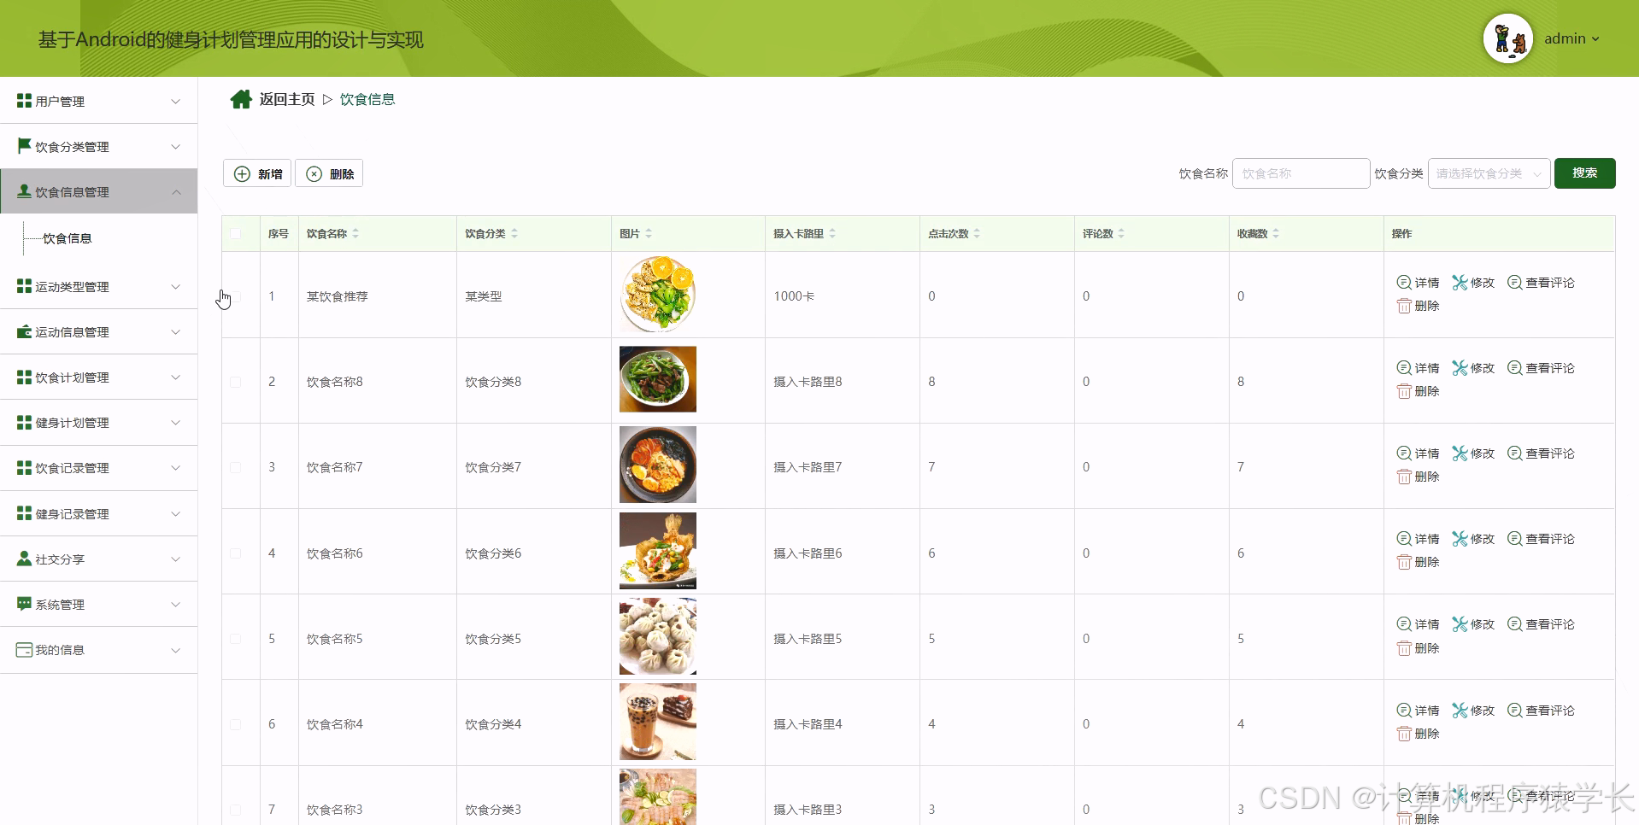The width and height of the screenshot is (1639, 825).
Task: Edit (修改) row 饮食名称6
Action: [1473, 539]
